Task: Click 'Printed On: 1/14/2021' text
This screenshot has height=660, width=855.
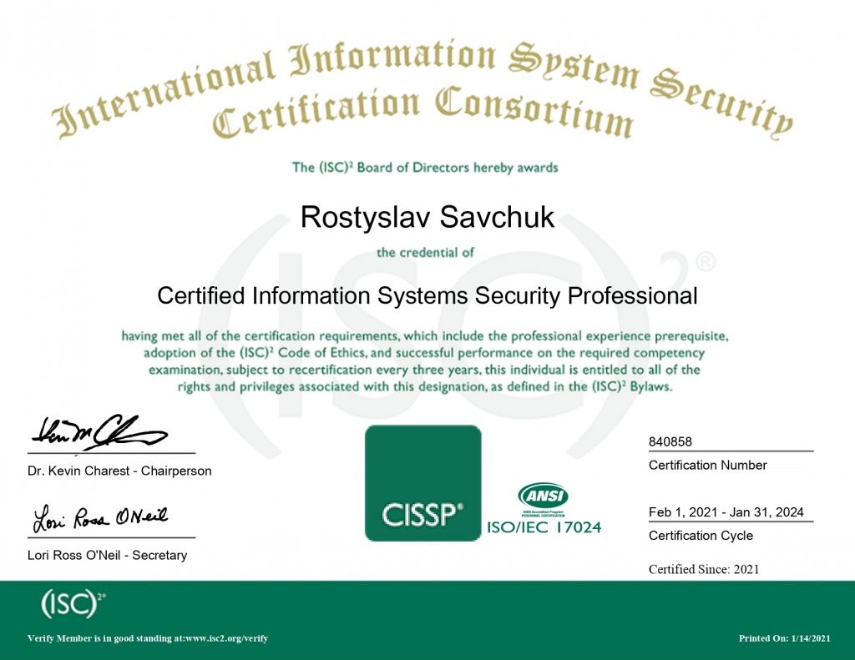Action: click(785, 638)
